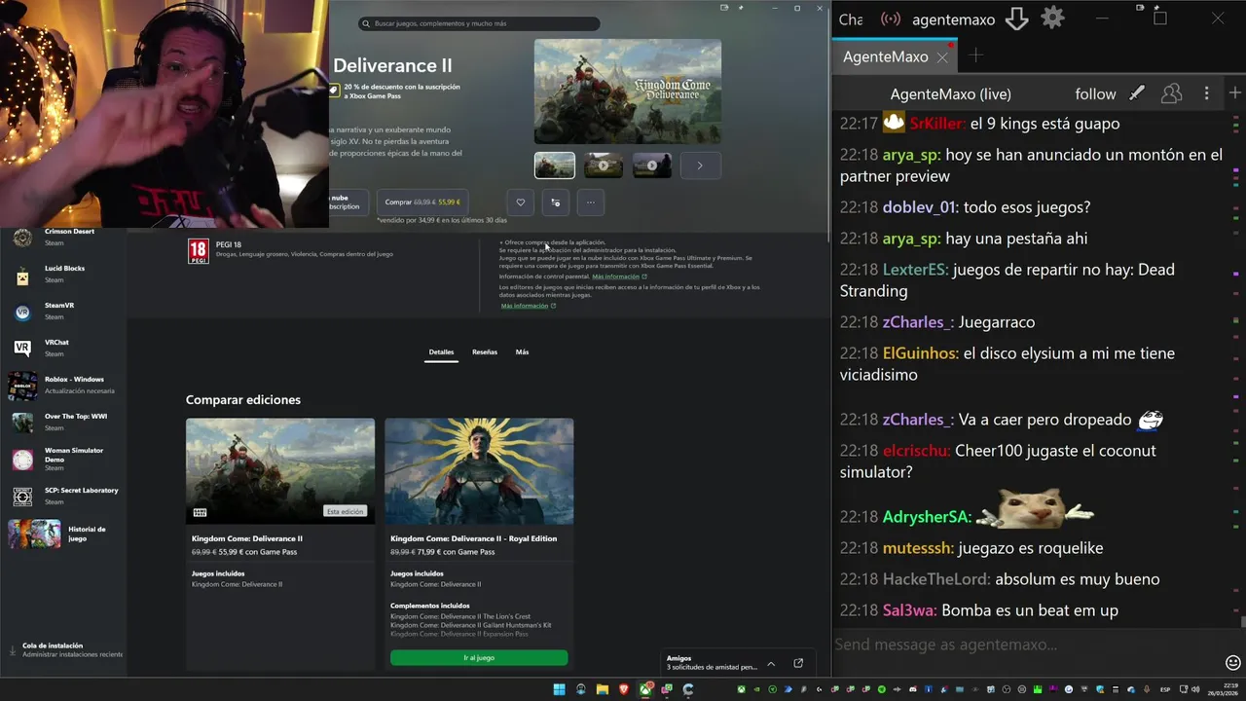Click the taskbar ESP language indicator
Viewport: 1246px width, 701px height.
click(x=1165, y=689)
